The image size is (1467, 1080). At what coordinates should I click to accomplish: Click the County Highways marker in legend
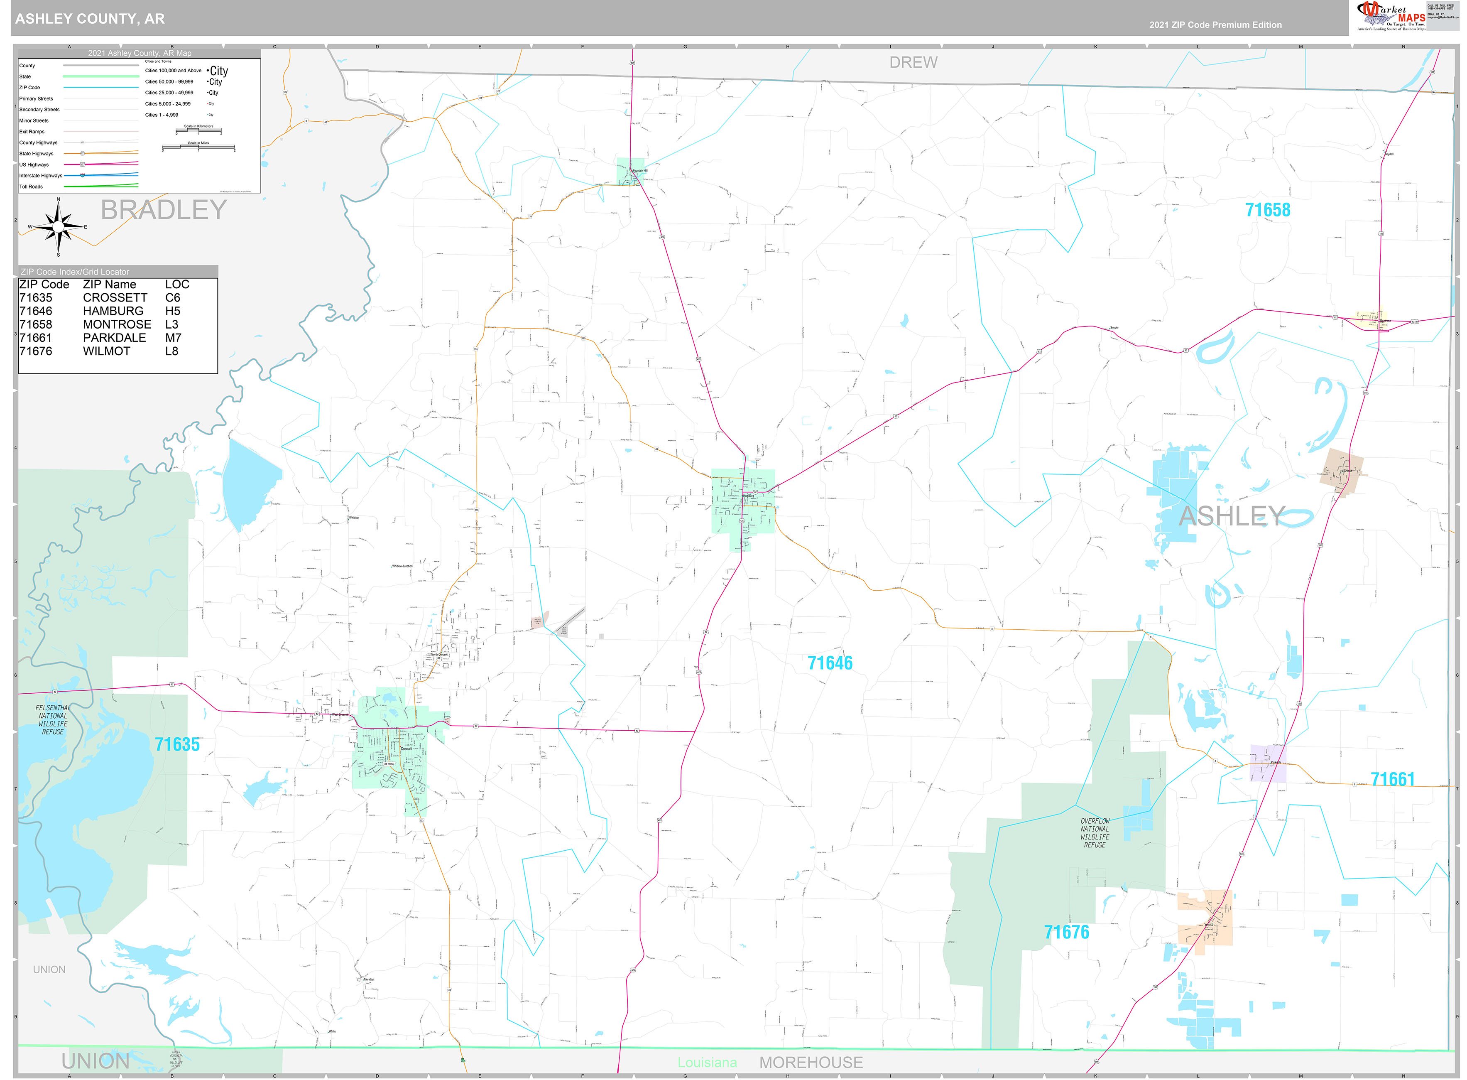pos(83,142)
